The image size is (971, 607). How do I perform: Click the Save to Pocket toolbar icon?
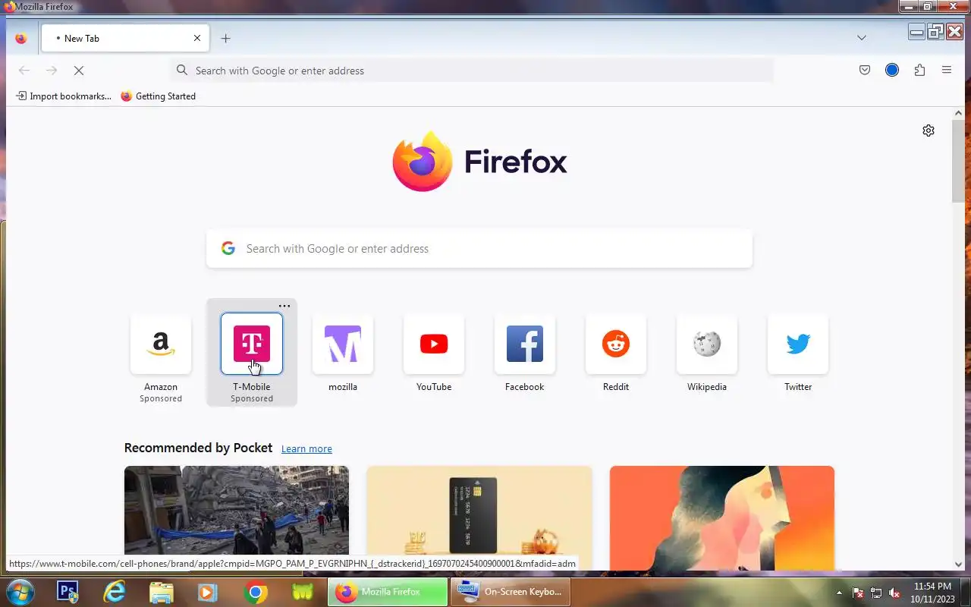coord(865,71)
